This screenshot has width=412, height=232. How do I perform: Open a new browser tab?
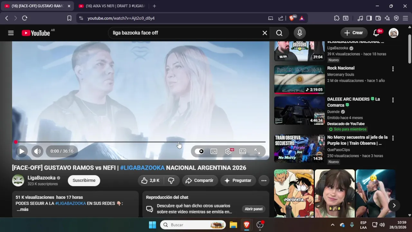154,6
